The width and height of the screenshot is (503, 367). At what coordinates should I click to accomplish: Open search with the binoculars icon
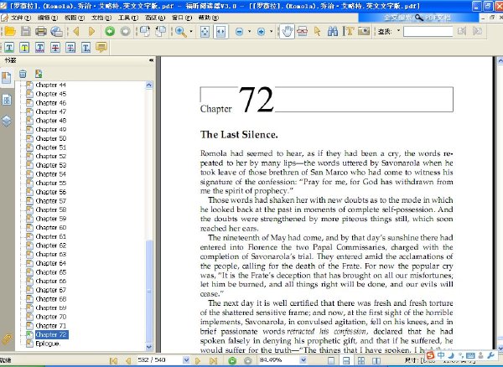click(333, 31)
